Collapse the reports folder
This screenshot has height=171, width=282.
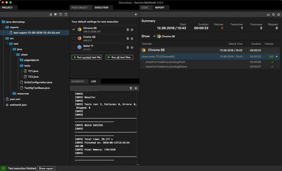click(x=7, y=27)
